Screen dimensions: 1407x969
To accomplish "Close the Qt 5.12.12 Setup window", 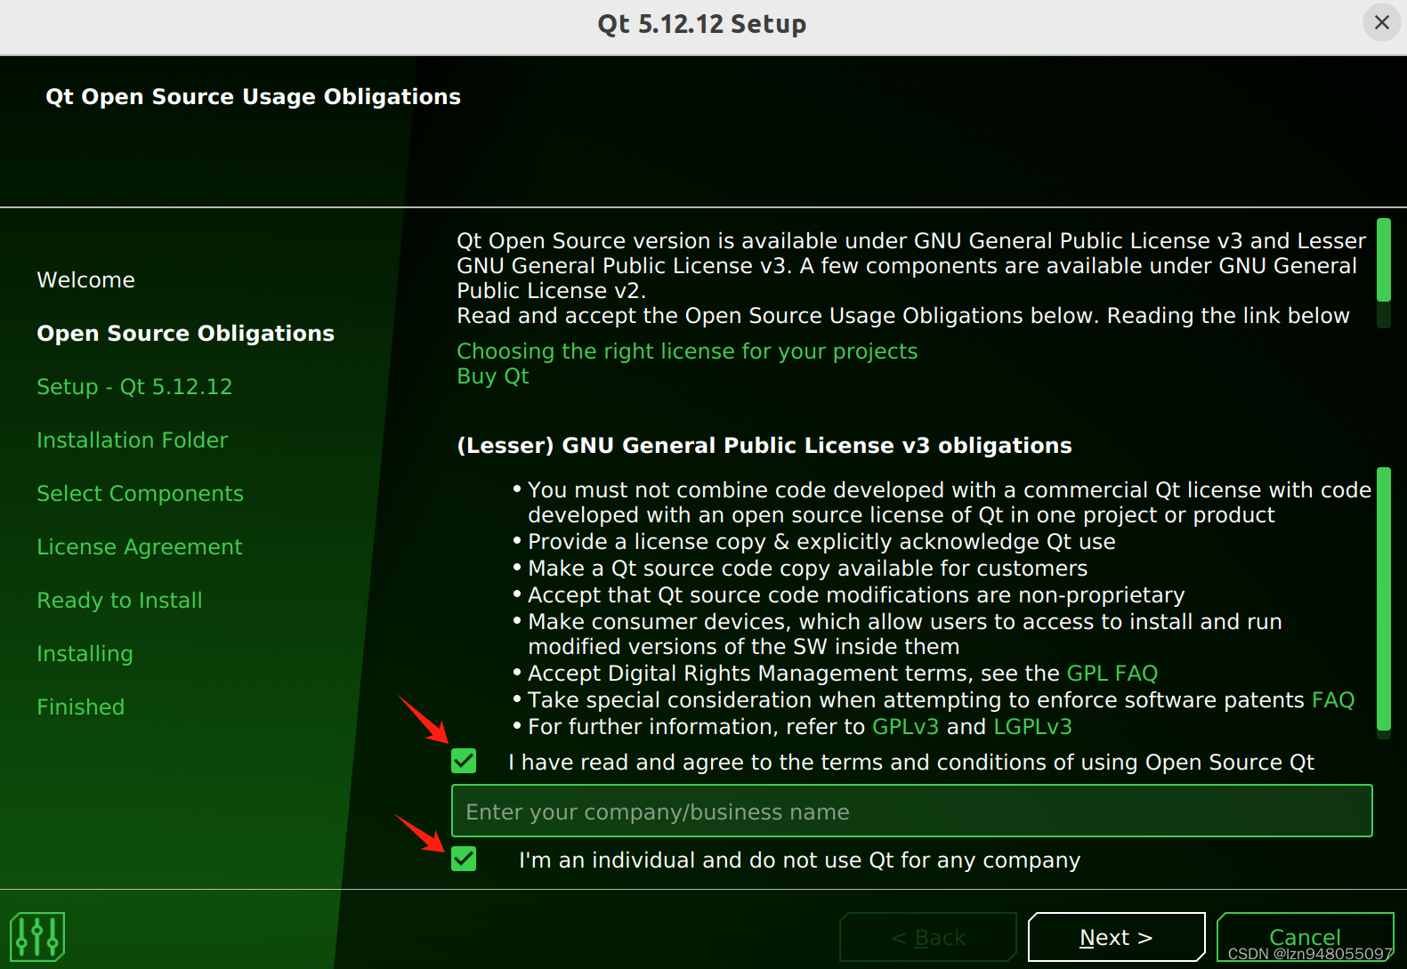I will (1381, 22).
